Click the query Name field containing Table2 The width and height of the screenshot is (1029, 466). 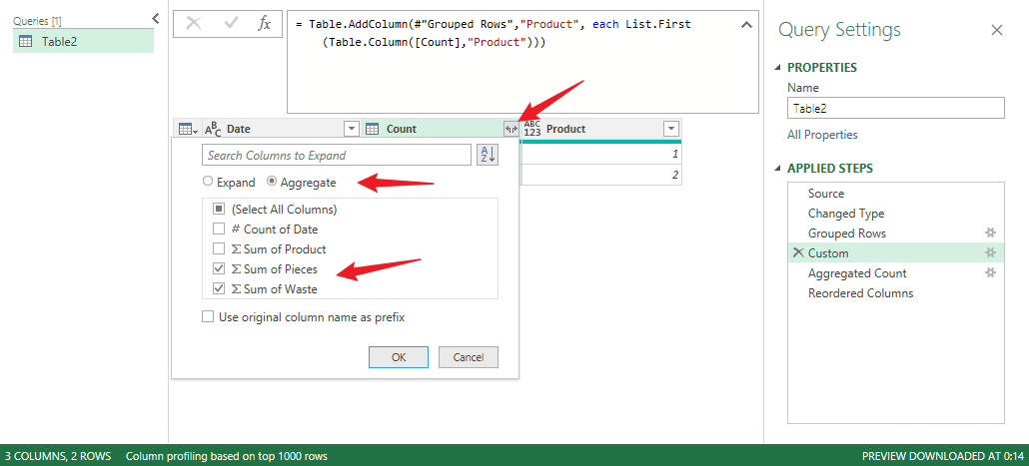tap(896, 108)
